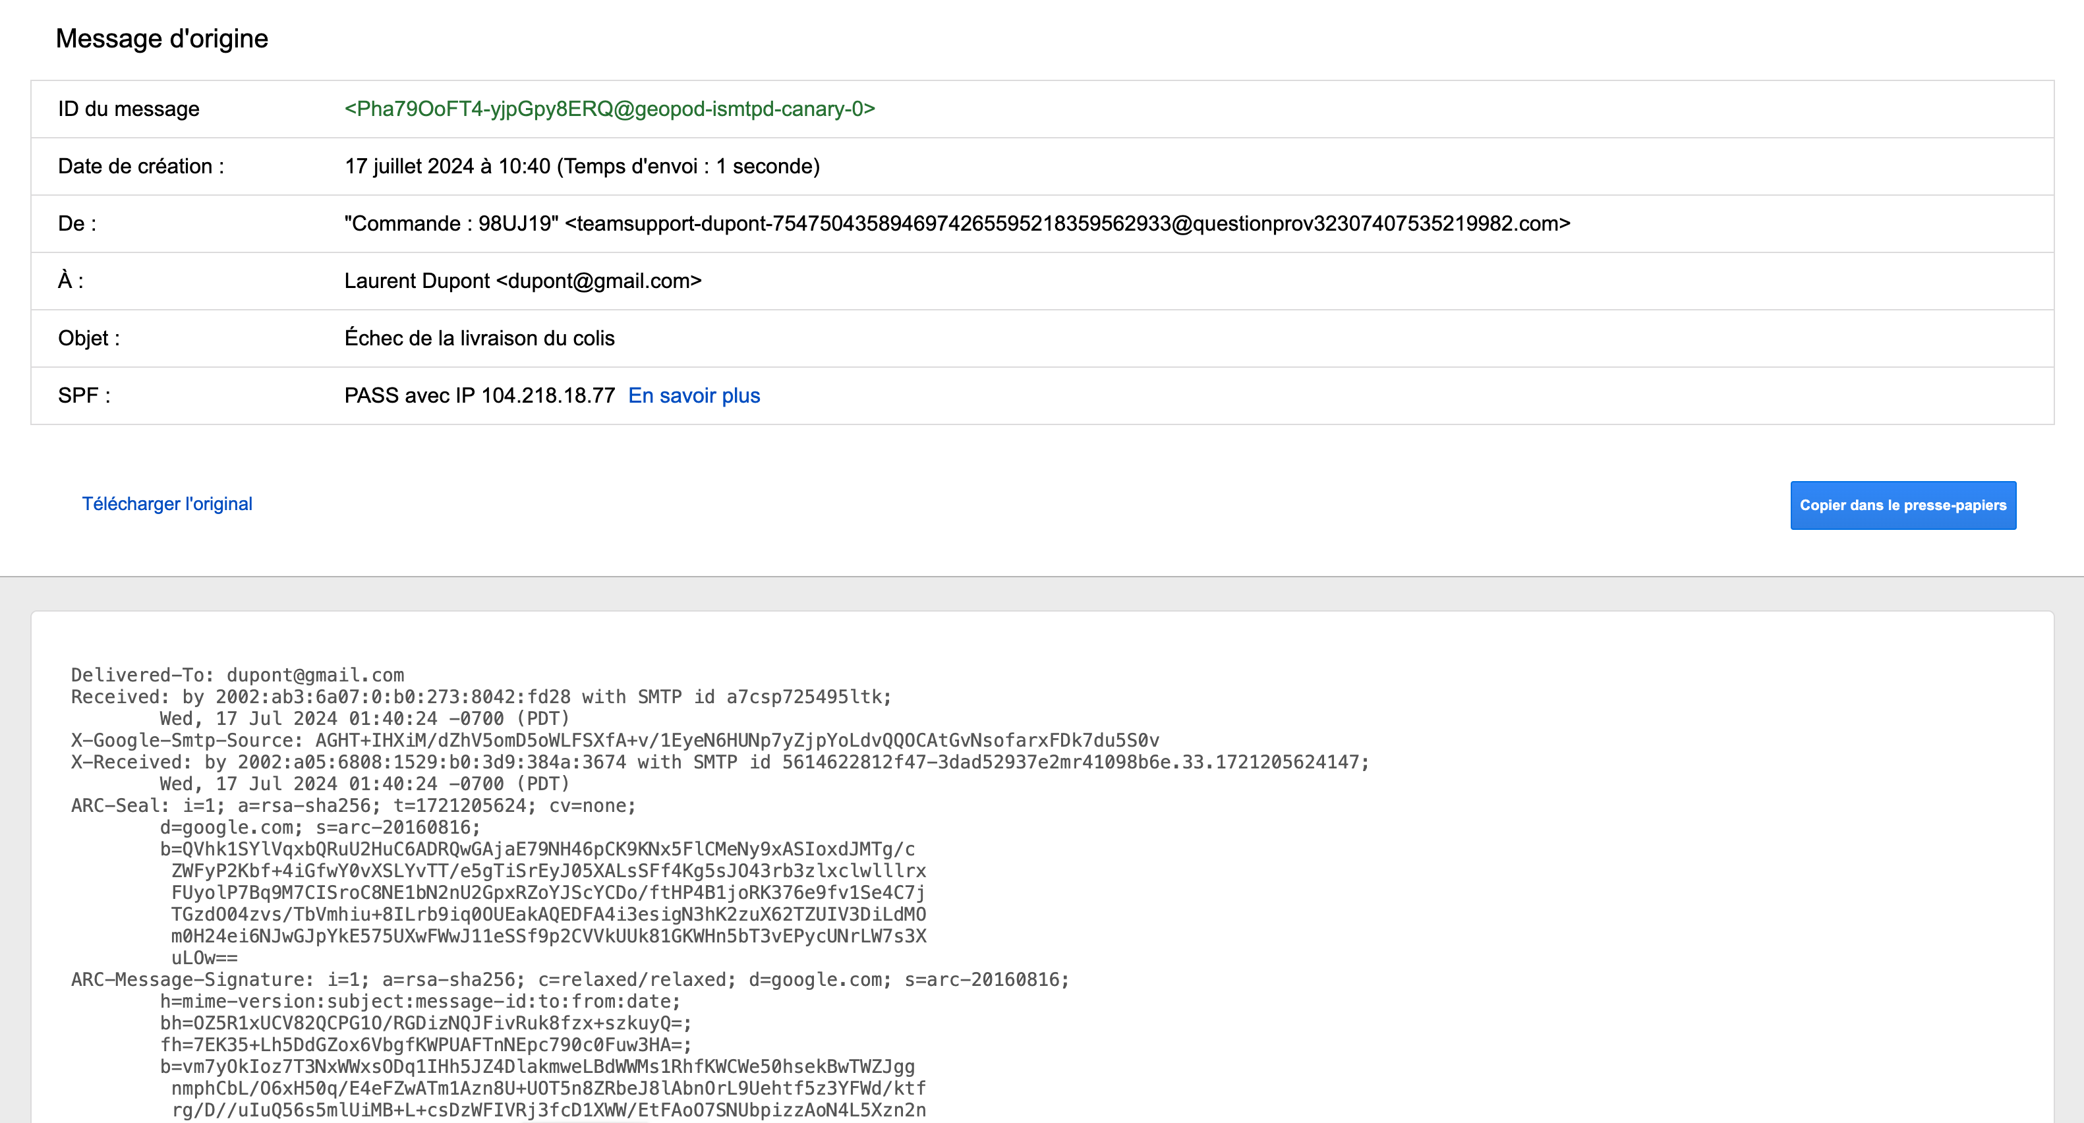Click the 'Message d'origine' heading
2084x1123 pixels.
pos(161,38)
